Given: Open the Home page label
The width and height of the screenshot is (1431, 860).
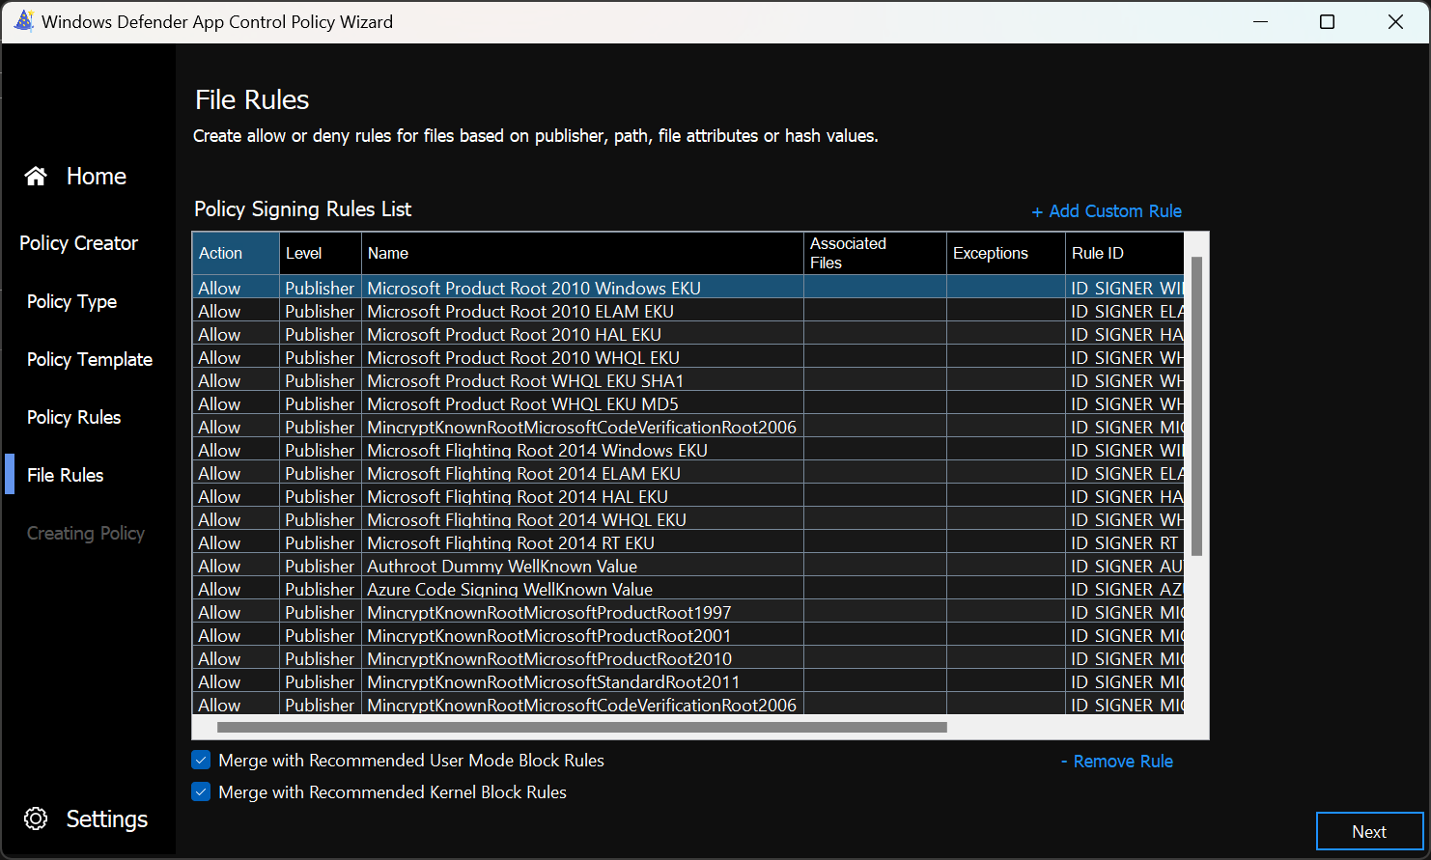Looking at the screenshot, I should click(97, 176).
